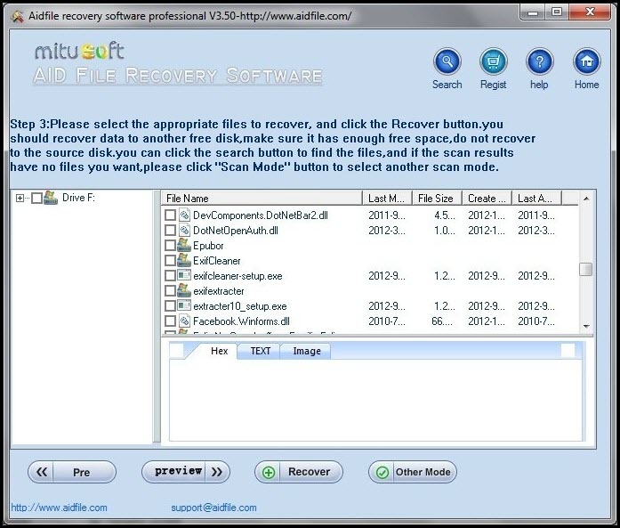Select the Epubor folder name
The height and width of the screenshot is (528, 620).
click(x=208, y=246)
